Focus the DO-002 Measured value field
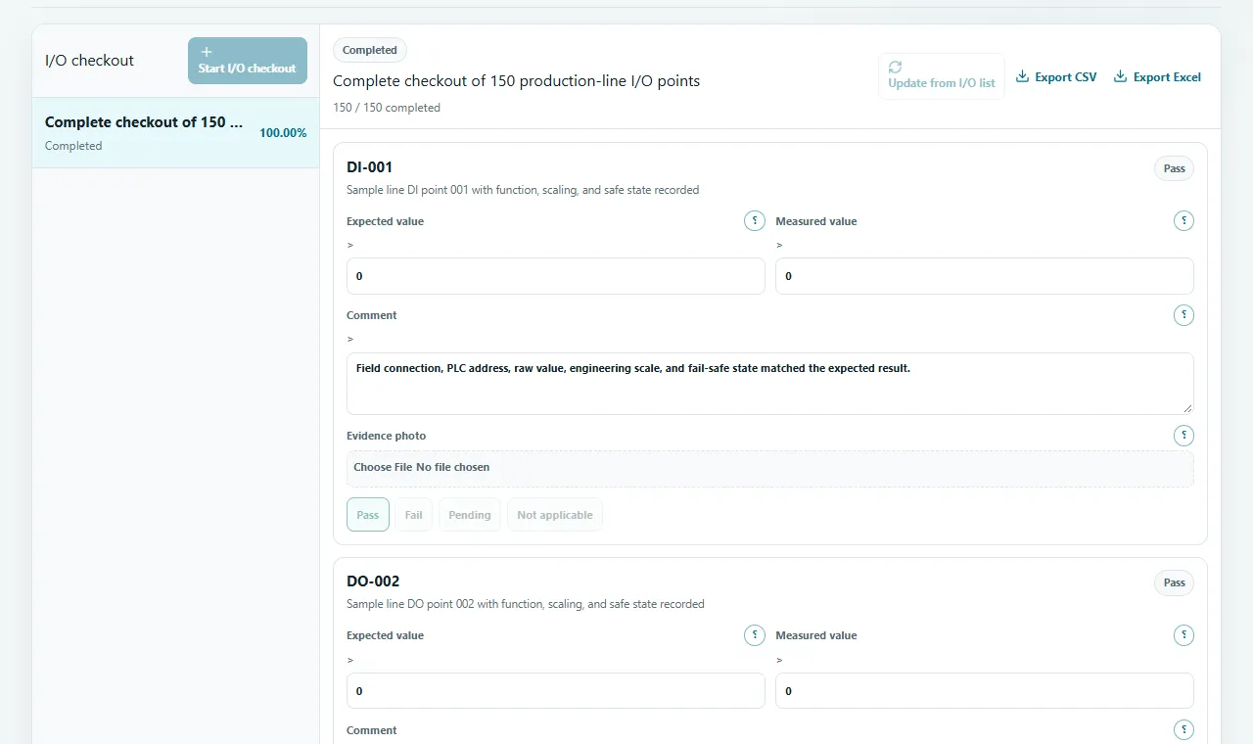The image size is (1253, 744). 985,691
